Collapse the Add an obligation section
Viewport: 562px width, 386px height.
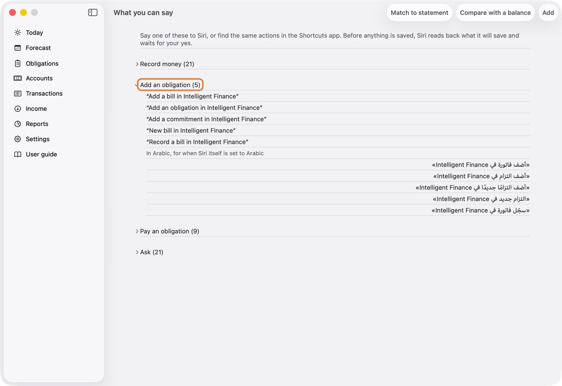(170, 85)
